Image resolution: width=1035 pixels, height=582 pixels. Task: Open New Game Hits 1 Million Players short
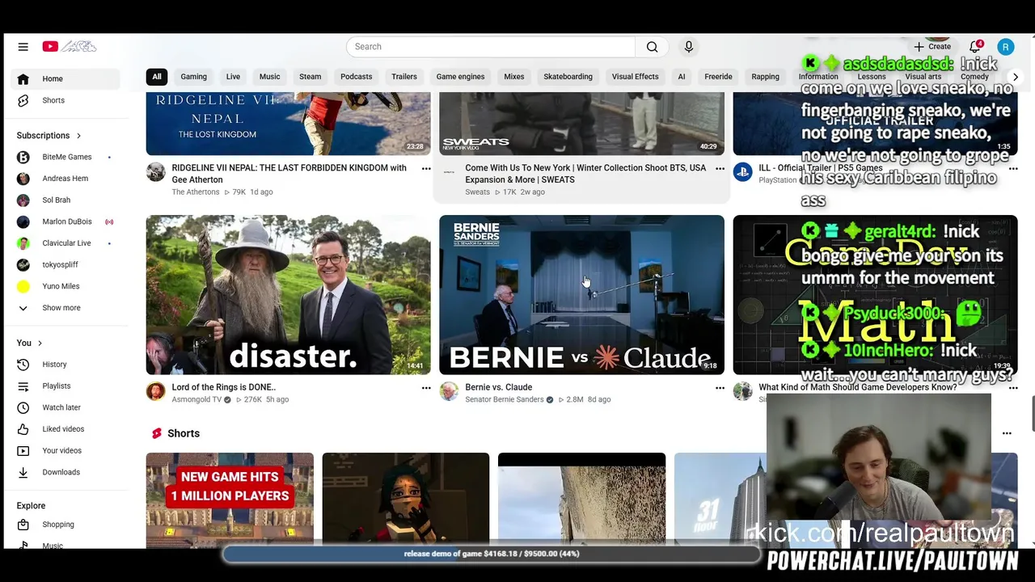click(230, 500)
